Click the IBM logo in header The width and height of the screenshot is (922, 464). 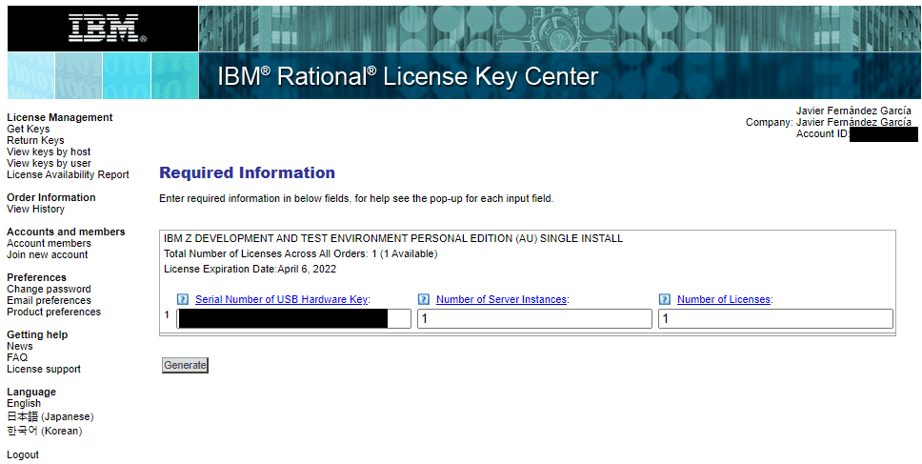tap(106, 29)
